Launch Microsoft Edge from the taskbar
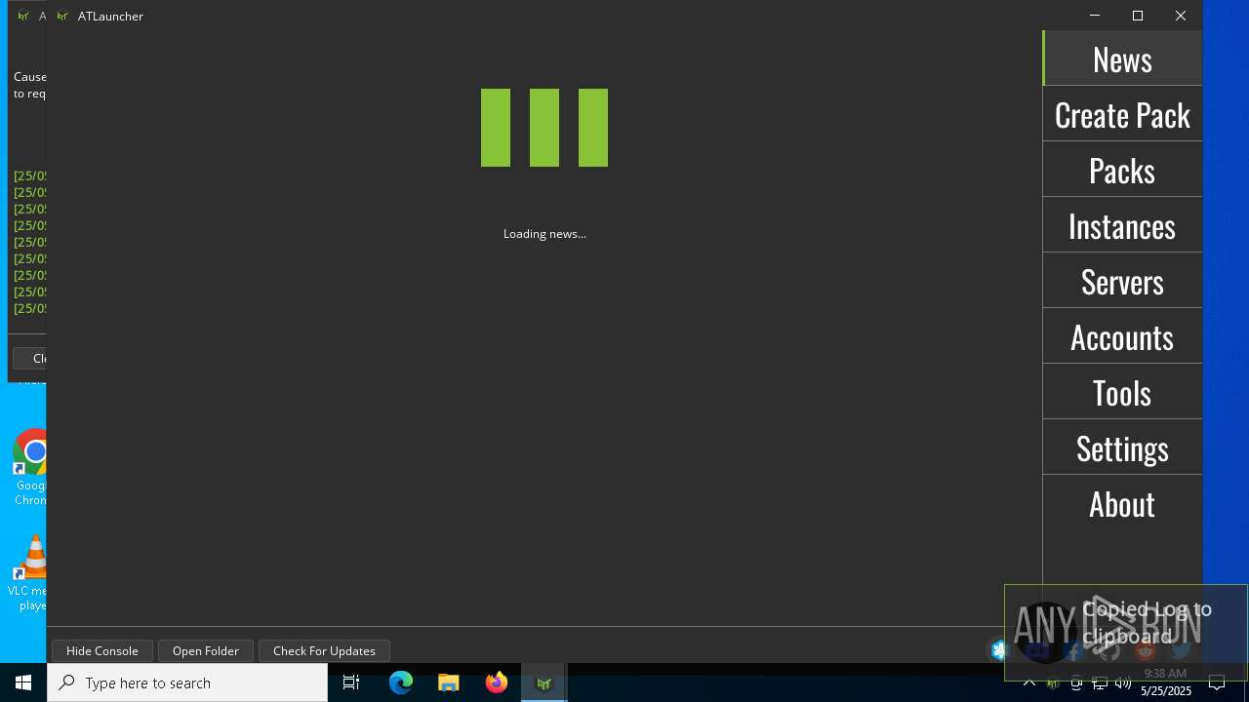Image resolution: width=1249 pixels, height=702 pixels. pos(401,682)
